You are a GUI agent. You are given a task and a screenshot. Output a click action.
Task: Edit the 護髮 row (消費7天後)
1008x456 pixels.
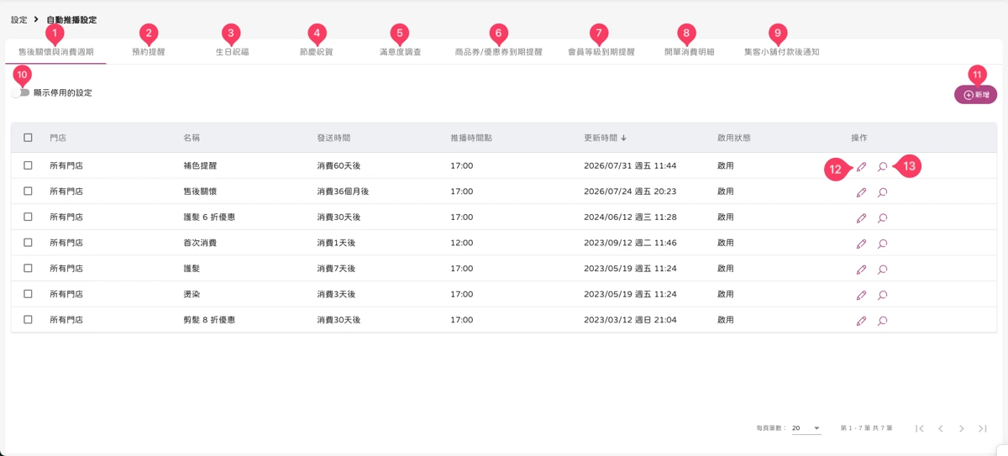pyautogui.click(x=861, y=270)
